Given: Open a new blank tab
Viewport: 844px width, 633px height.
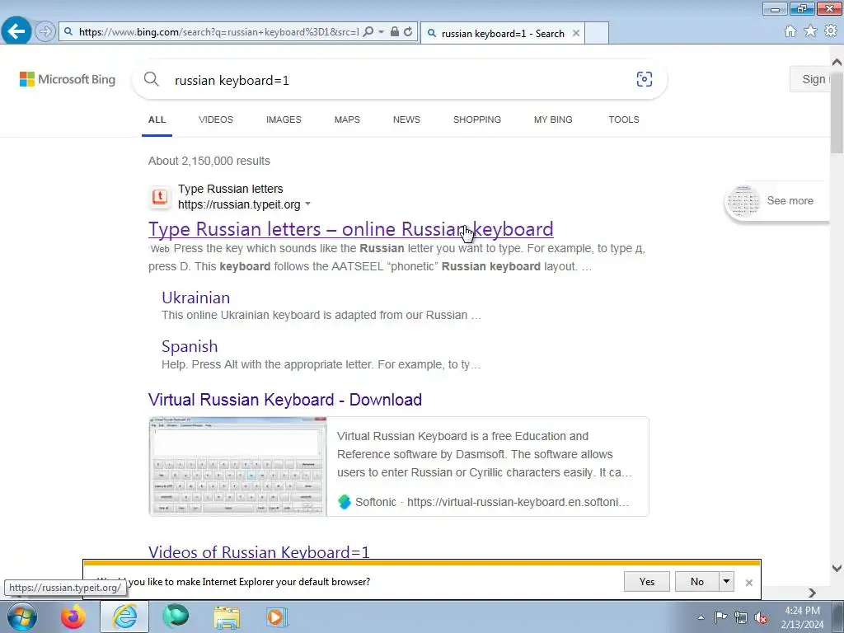Looking at the screenshot, I should [x=597, y=33].
